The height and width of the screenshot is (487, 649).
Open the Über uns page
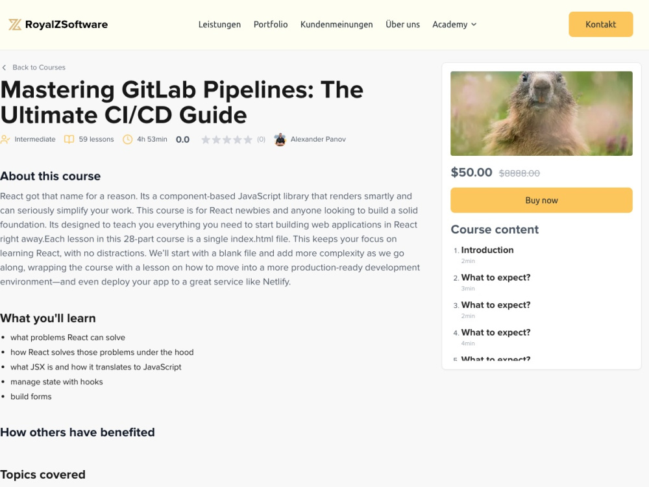(x=403, y=25)
